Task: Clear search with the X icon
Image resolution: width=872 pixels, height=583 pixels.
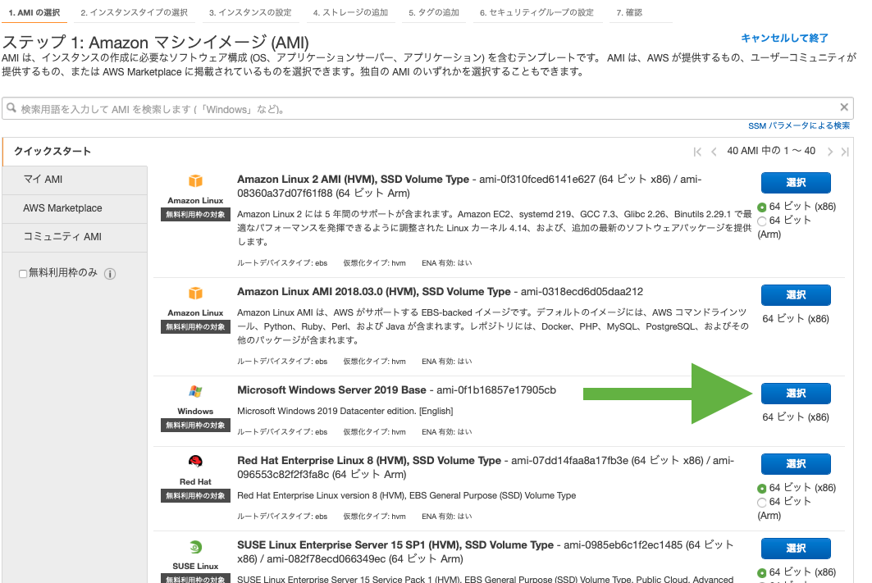Action: (x=844, y=107)
